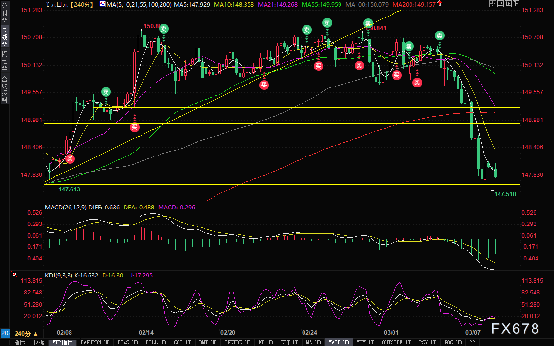This screenshot has width=554, height=346.
Task: Select the VIP指标 tab
Action: tap(63, 342)
